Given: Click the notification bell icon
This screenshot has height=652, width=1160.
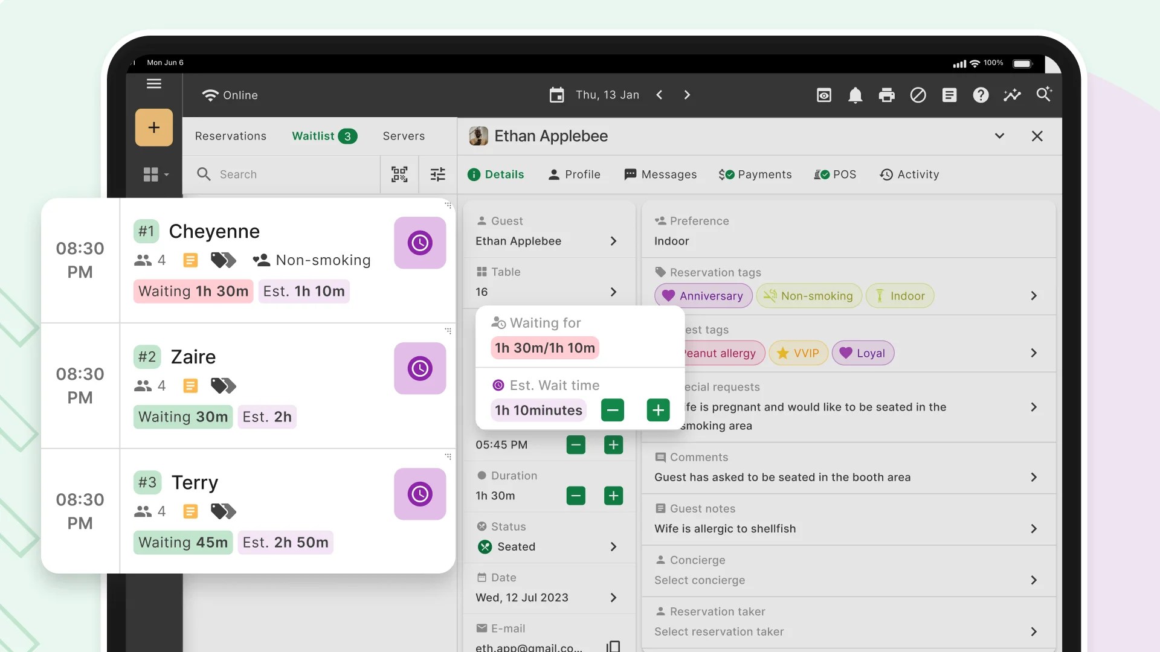Looking at the screenshot, I should pyautogui.click(x=855, y=95).
